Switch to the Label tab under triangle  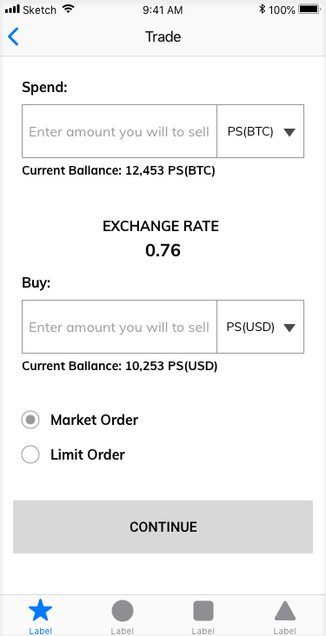[x=284, y=631]
